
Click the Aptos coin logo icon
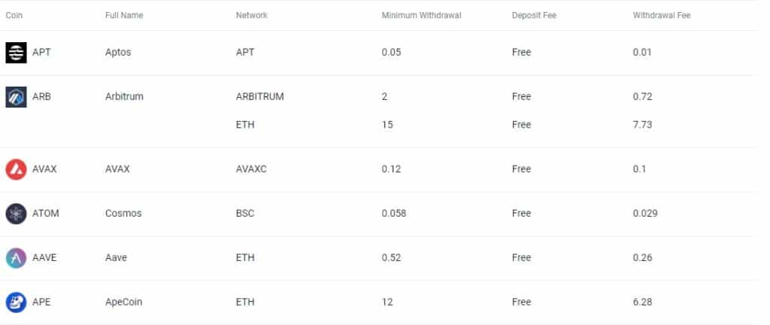(x=16, y=52)
